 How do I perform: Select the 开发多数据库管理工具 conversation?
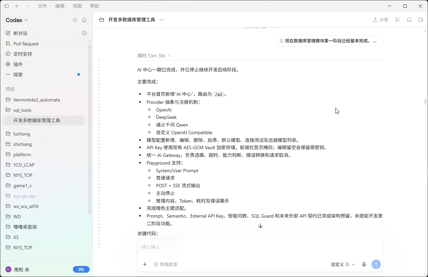pos(43,120)
